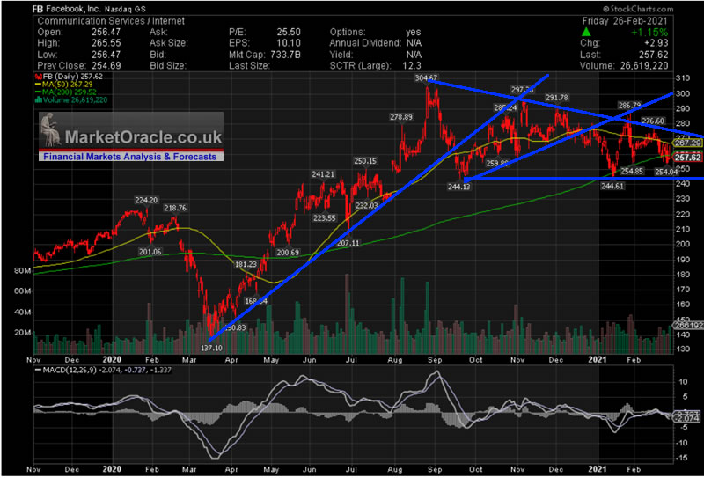Click the 200.69 price label
Viewport: 704px width, 478px height.
(288, 253)
